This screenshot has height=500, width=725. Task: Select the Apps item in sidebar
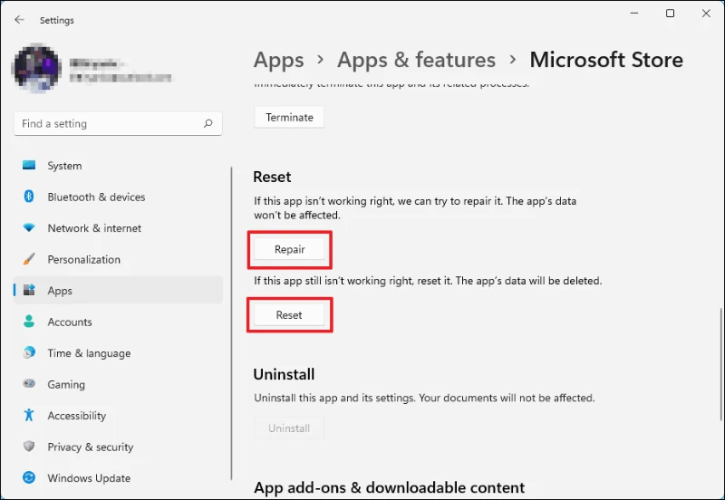(118, 290)
